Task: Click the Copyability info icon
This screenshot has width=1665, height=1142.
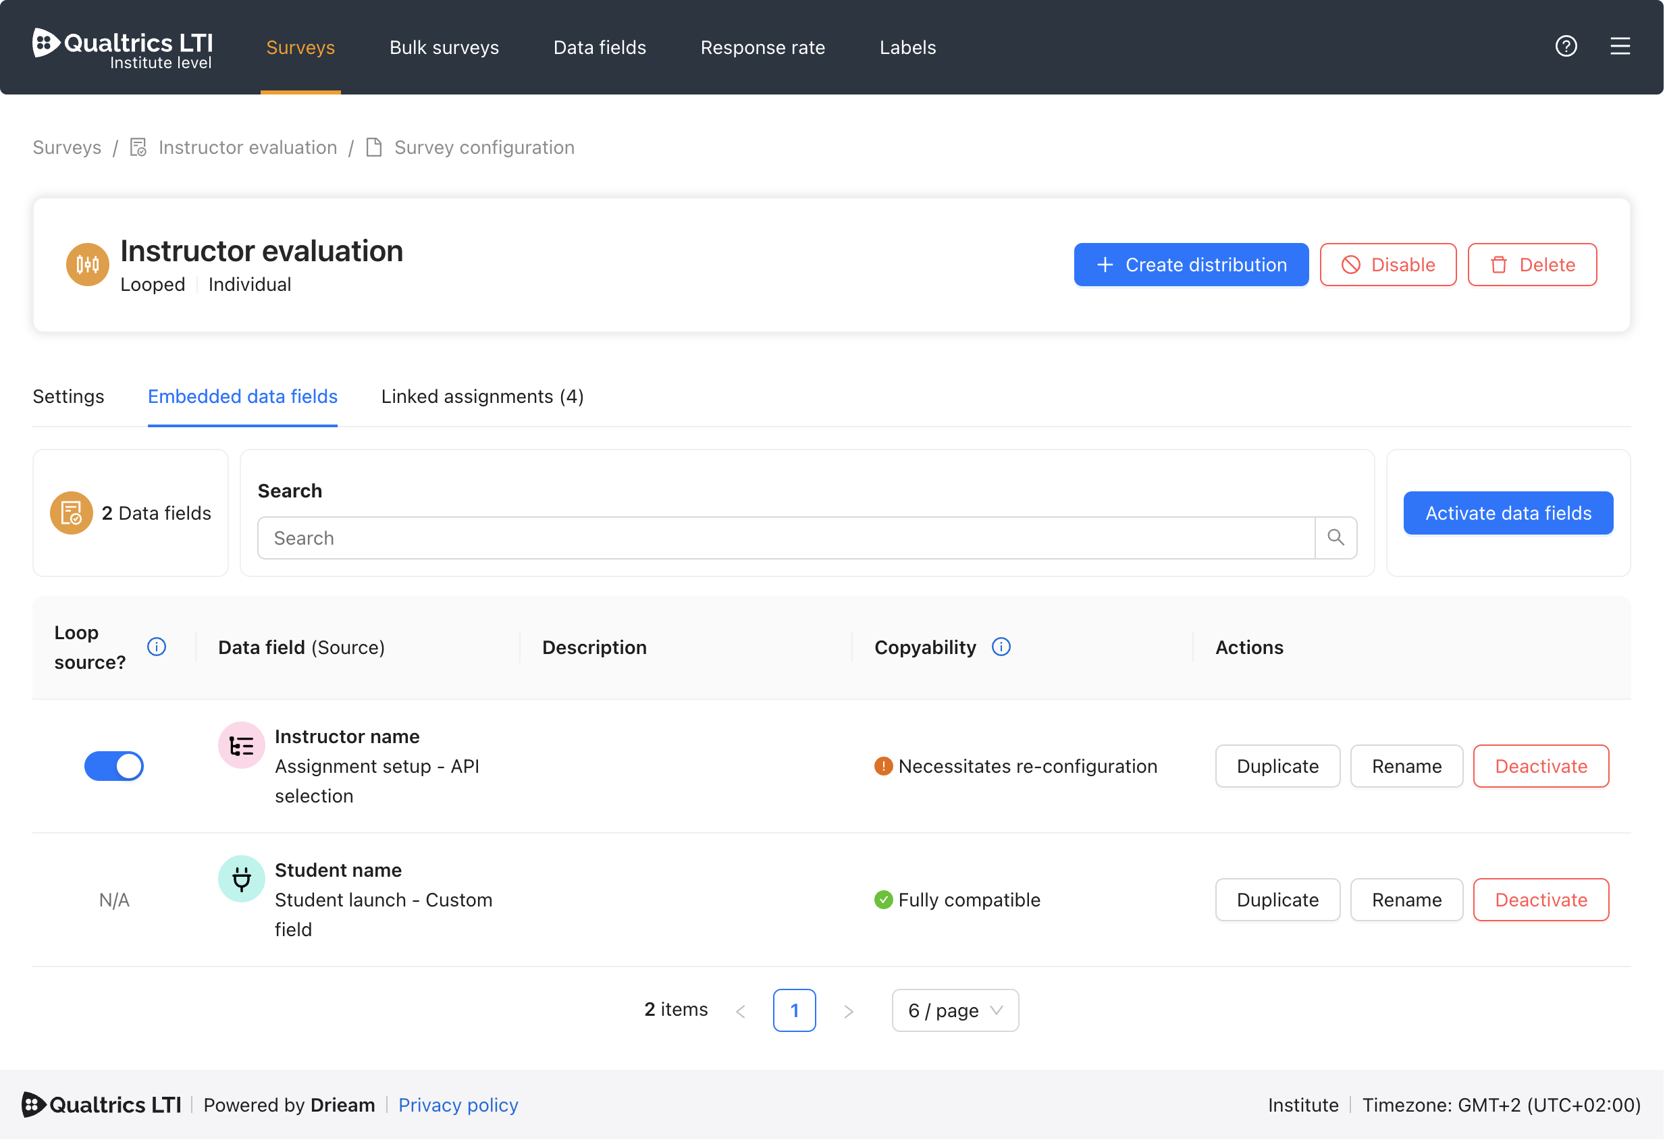Action: point(1002,648)
